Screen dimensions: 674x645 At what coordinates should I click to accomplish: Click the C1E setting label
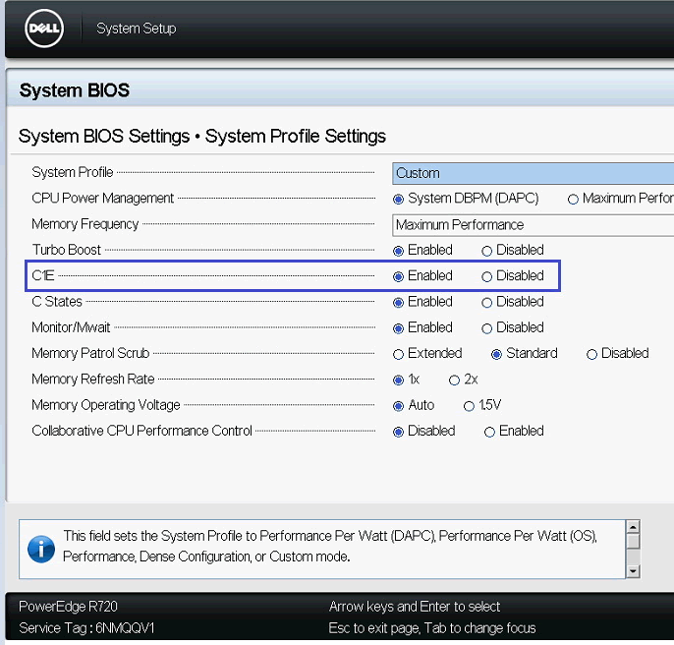click(x=43, y=275)
